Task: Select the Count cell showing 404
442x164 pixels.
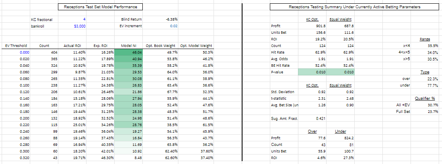Action: point(44,52)
